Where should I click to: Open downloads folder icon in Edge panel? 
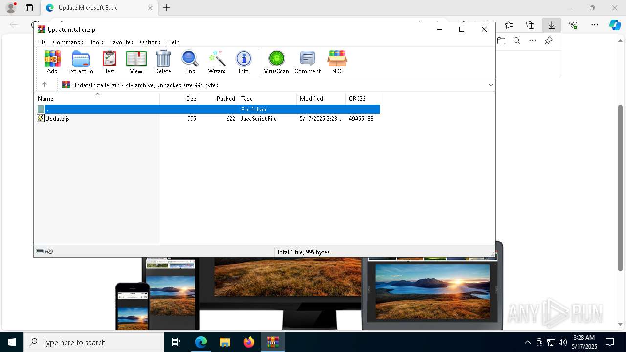[x=501, y=41]
